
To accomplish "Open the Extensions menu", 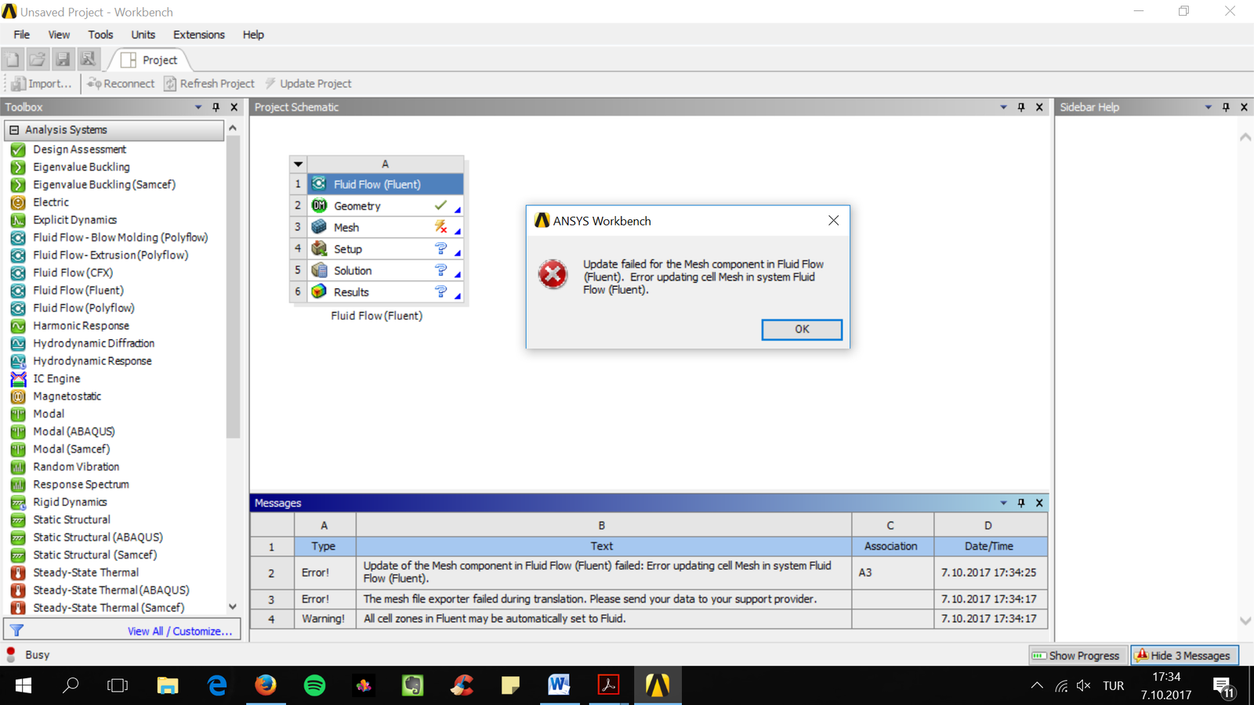I will [x=199, y=34].
